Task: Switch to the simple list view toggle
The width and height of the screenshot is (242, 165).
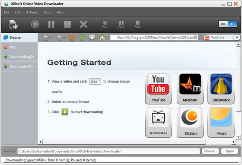Action: pos(223,24)
